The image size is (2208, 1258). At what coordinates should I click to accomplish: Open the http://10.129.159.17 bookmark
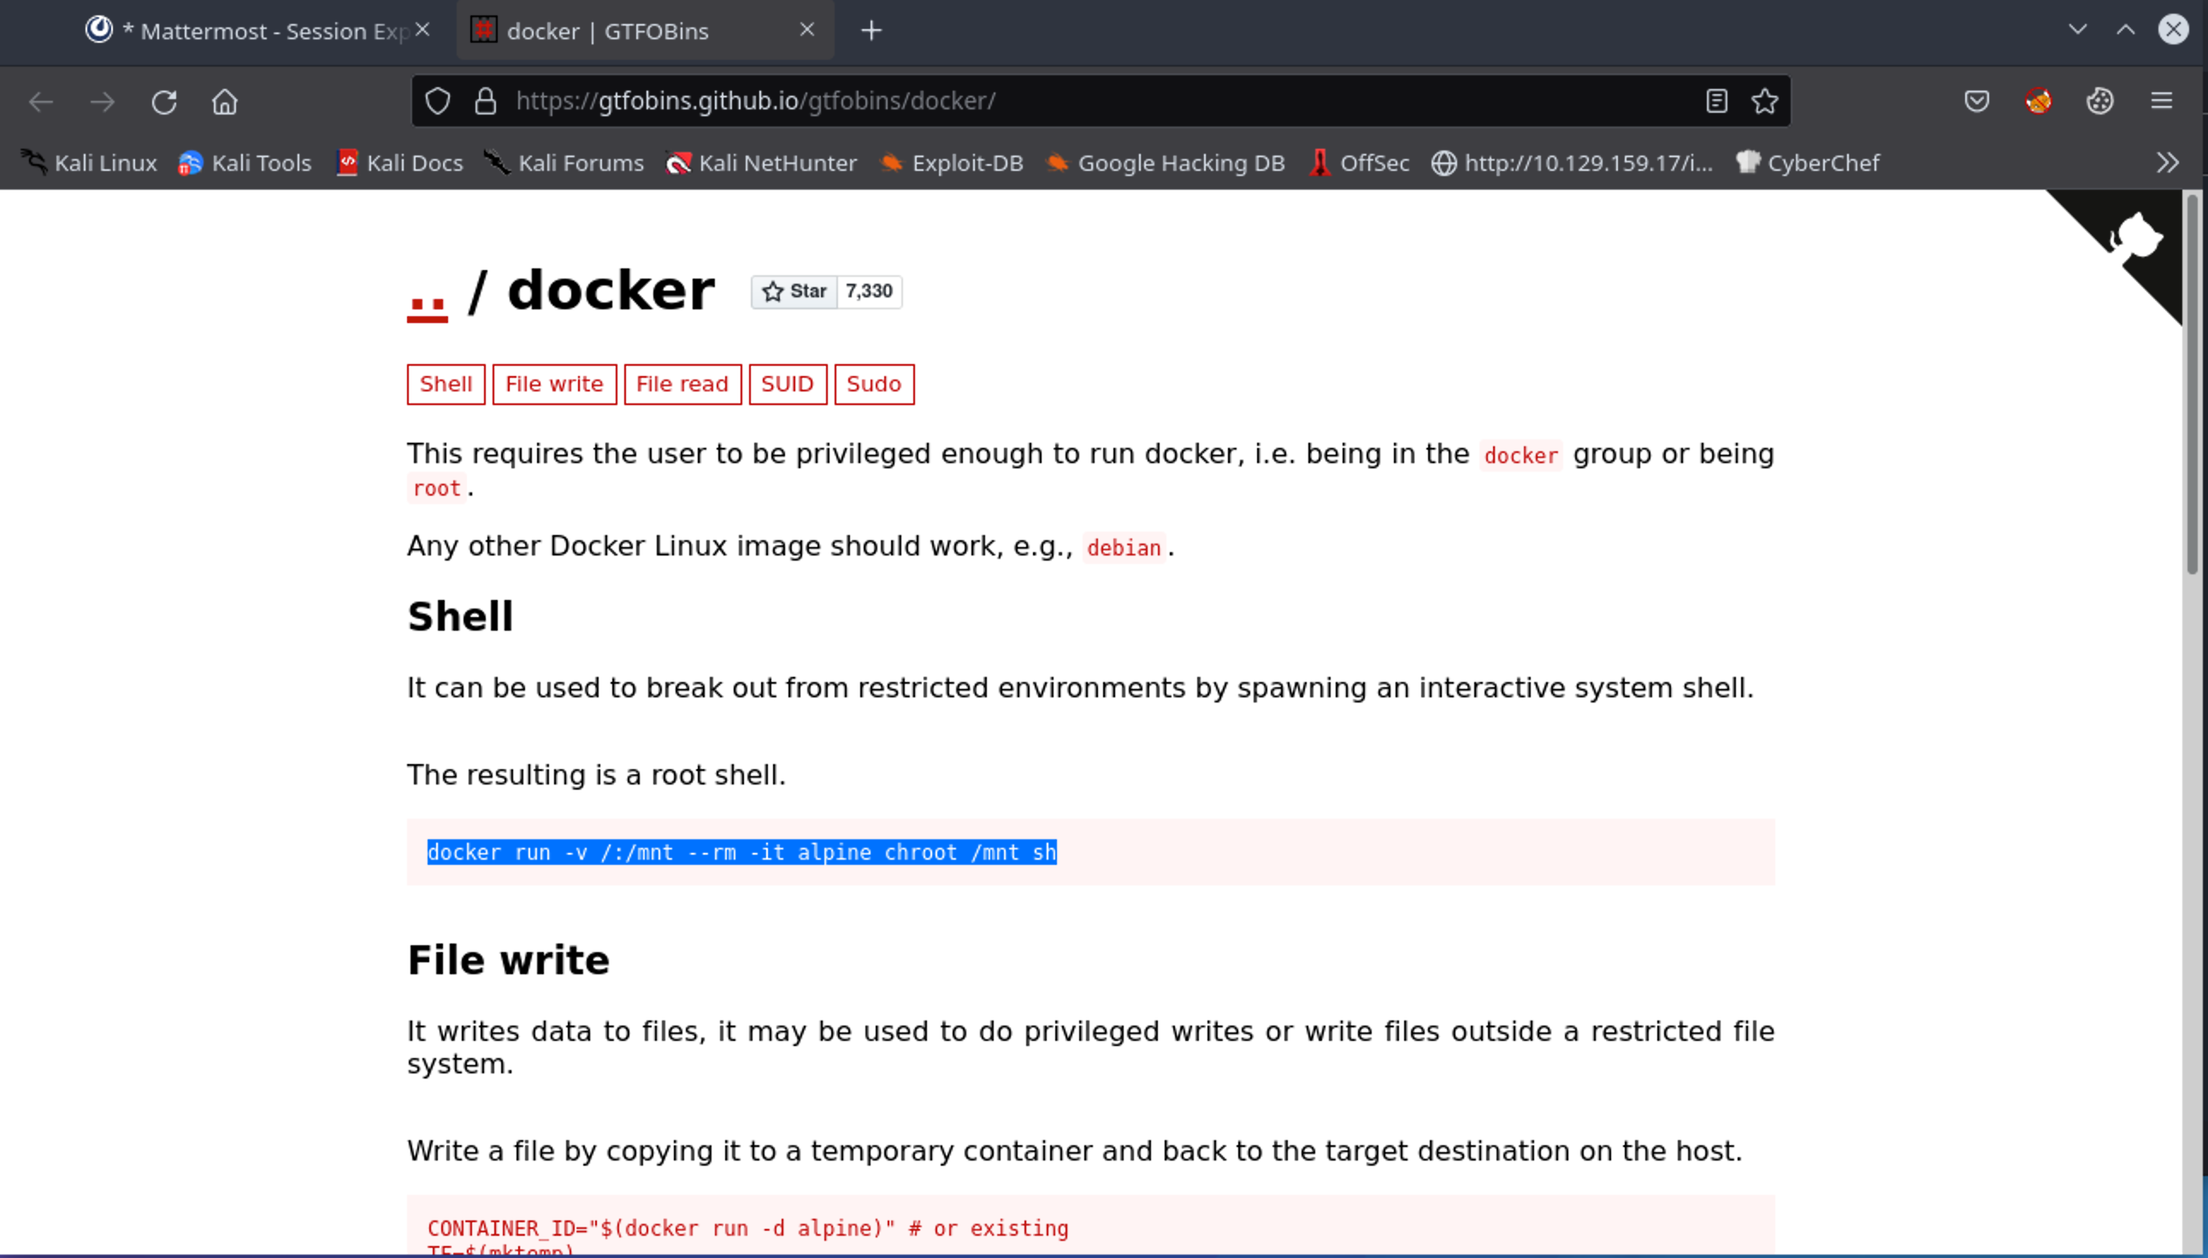[1572, 162]
